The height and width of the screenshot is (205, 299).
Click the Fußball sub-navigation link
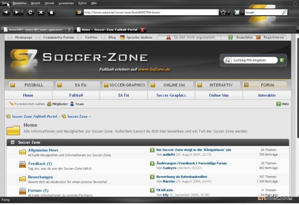(x=76, y=95)
